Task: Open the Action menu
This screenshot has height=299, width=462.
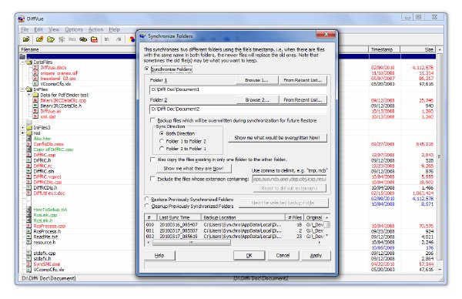Action: (x=95, y=29)
